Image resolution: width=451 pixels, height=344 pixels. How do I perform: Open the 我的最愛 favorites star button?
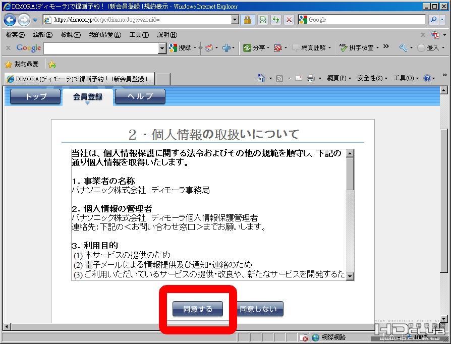pyautogui.click(x=22, y=64)
